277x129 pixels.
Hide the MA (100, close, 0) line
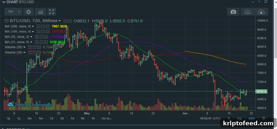(38, 32)
